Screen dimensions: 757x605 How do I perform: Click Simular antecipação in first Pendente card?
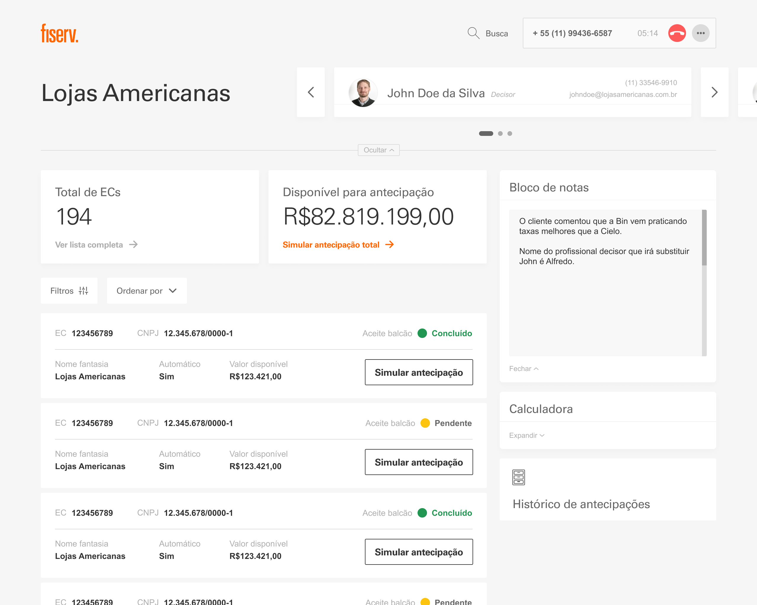point(418,462)
